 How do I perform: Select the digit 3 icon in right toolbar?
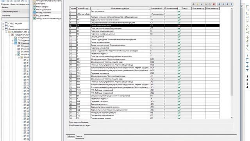pyautogui.click(x=247, y=83)
